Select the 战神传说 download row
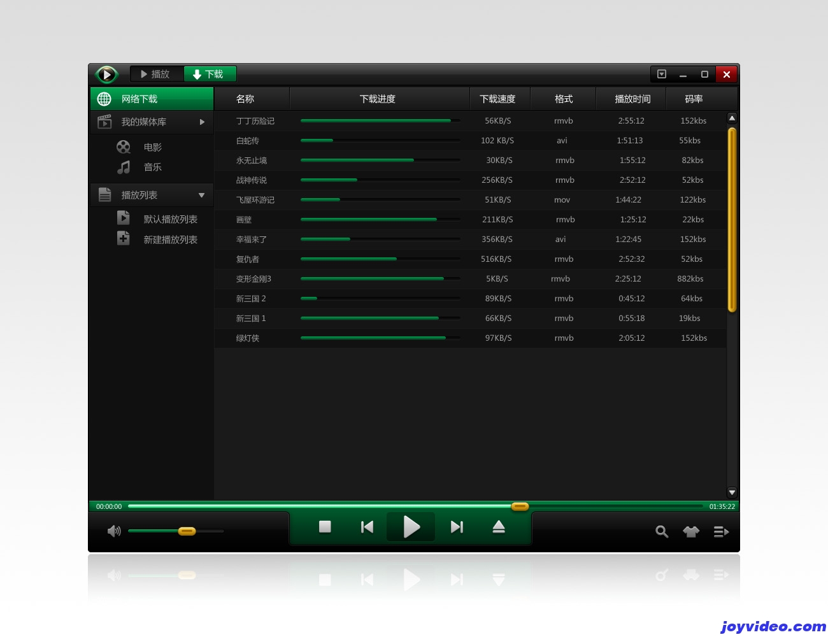The height and width of the screenshot is (637, 828). coord(471,180)
